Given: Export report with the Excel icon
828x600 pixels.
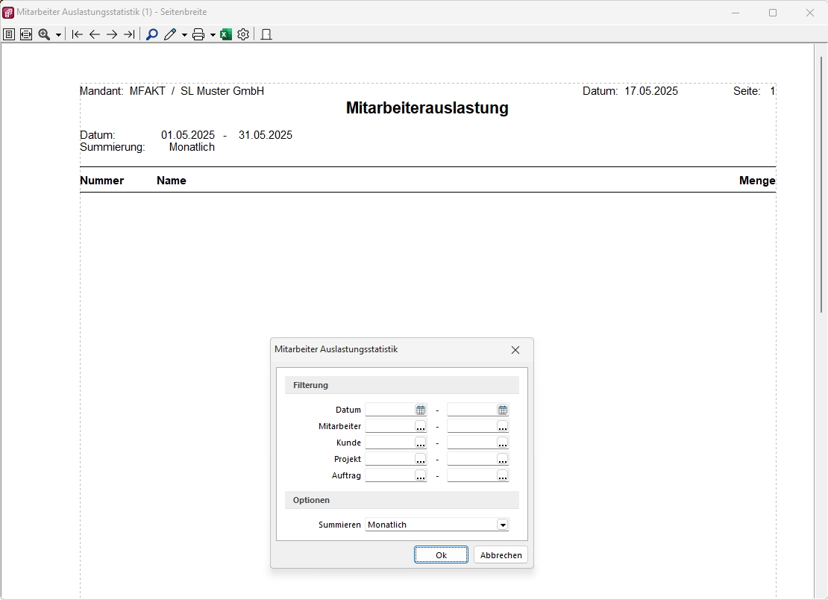Looking at the screenshot, I should click(226, 34).
